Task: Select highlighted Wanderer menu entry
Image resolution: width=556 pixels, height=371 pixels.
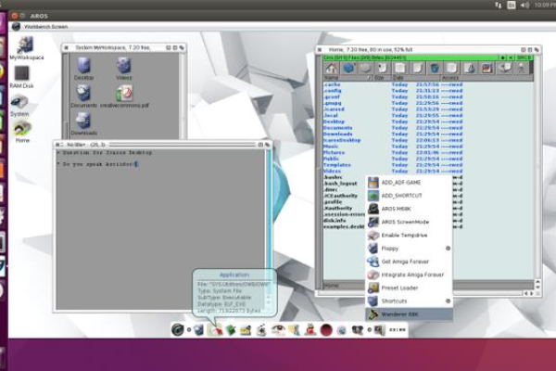Action: 410,314
